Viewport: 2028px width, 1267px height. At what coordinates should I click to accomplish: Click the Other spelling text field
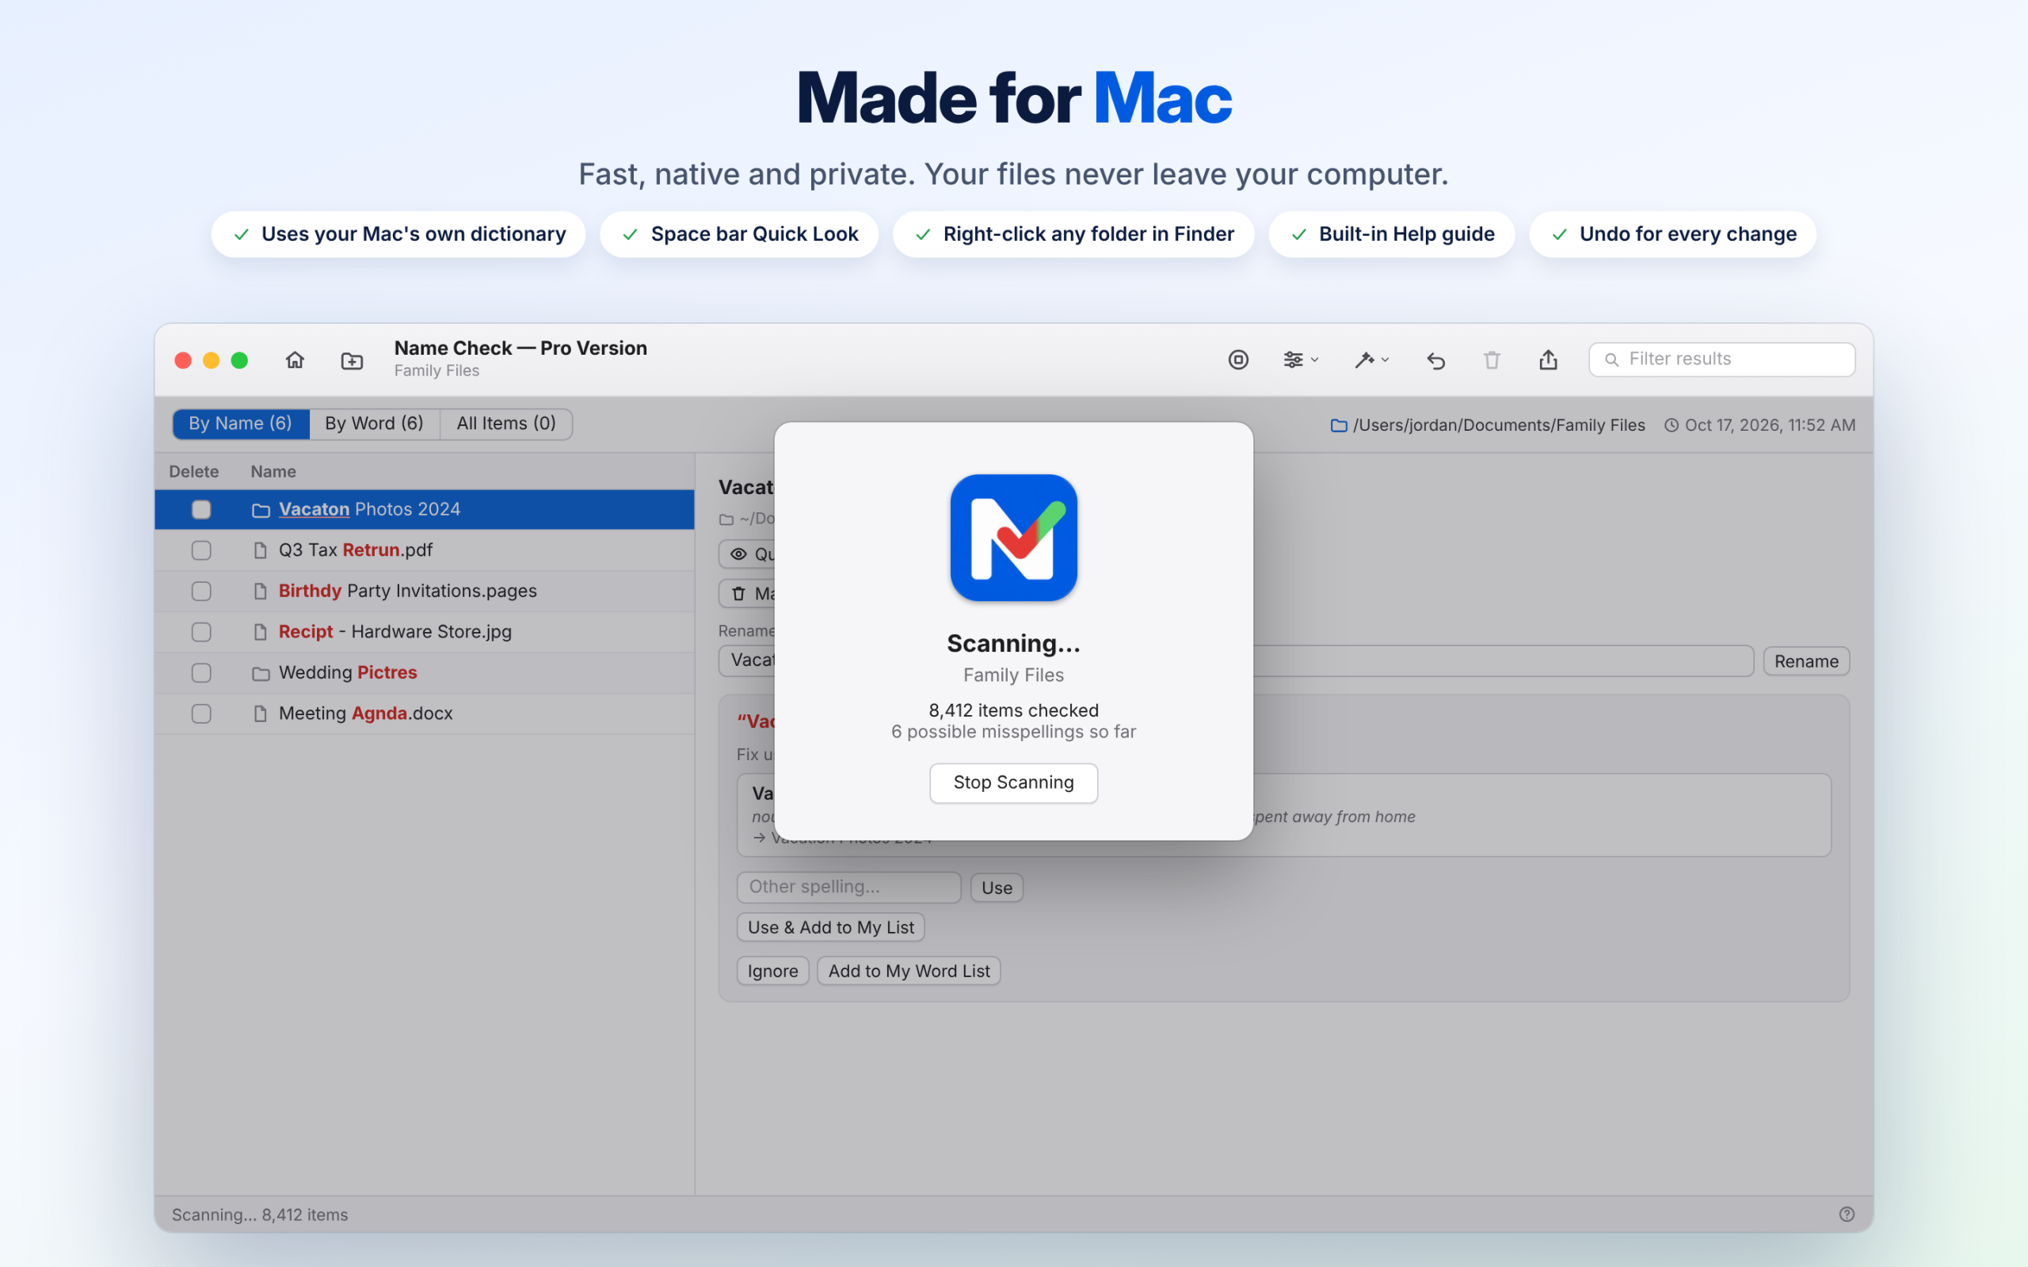coord(848,887)
